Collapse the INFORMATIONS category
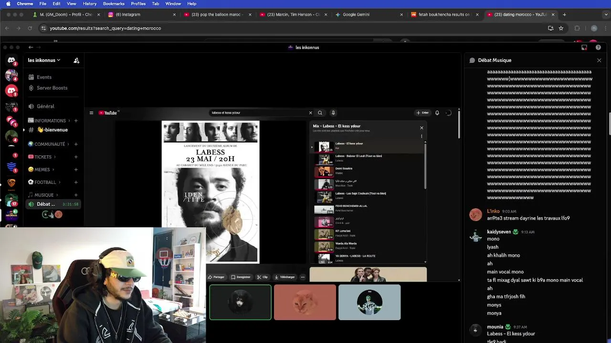611x343 pixels. [x=50, y=121]
